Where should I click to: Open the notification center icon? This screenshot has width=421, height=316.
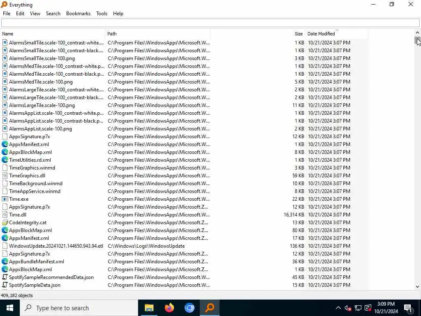[x=408, y=308]
